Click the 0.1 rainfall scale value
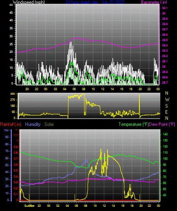The width and height of the screenshot is (177, 211). click(x=16, y=194)
